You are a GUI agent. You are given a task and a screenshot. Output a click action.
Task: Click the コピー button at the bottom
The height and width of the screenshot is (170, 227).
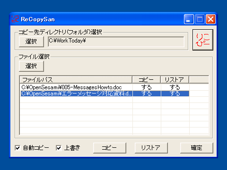110,148
